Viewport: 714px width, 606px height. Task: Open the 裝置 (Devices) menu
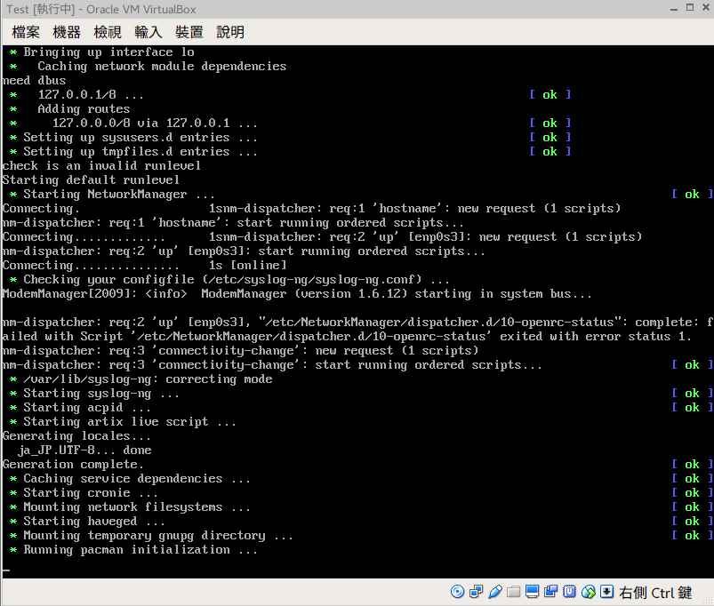click(x=189, y=32)
